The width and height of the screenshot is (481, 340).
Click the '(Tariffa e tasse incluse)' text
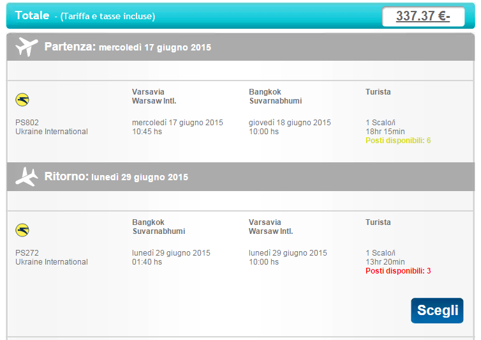tap(108, 16)
